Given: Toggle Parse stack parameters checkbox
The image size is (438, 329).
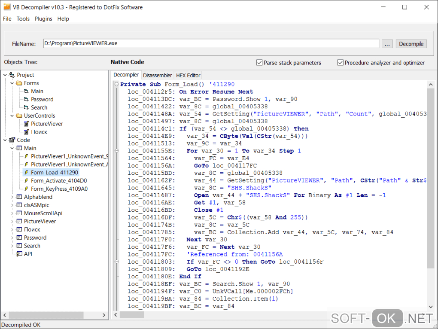Looking at the screenshot, I should [x=259, y=63].
